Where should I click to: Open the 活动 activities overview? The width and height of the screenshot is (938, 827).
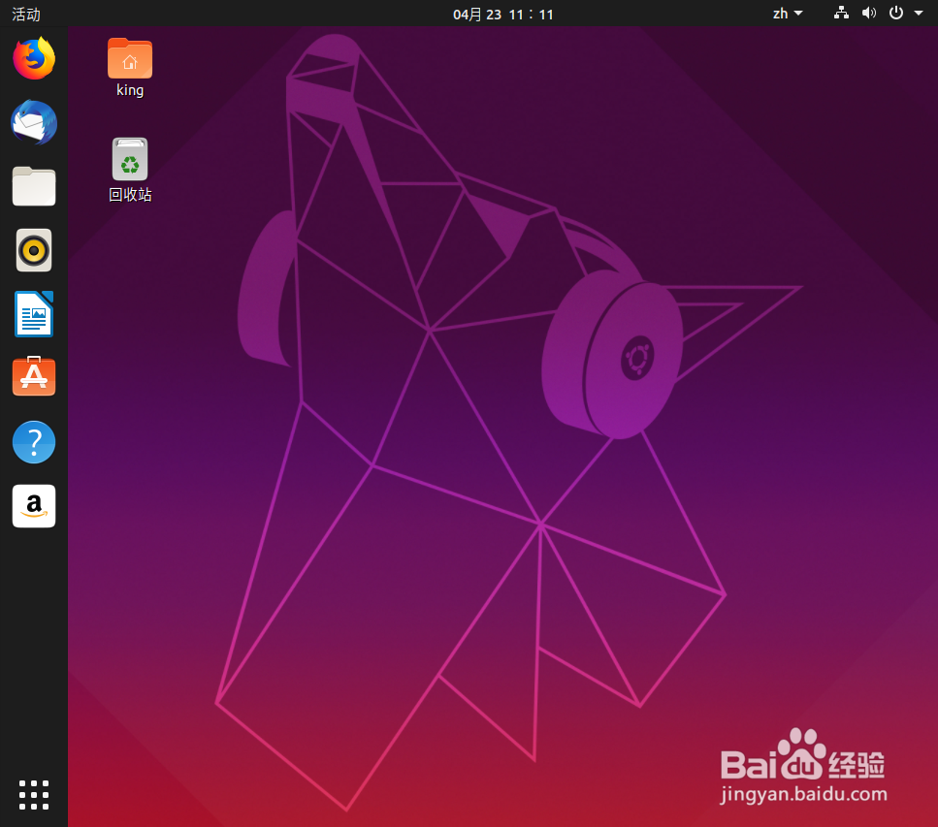pyautogui.click(x=26, y=14)
